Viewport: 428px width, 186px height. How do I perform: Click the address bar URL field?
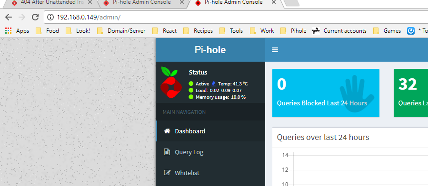pyautogui.click(x=235, y=17)
